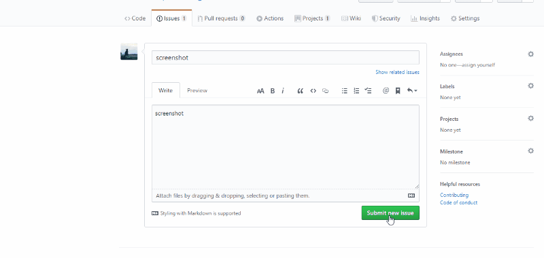Insert code formatting icon

(x=313, y=91)
